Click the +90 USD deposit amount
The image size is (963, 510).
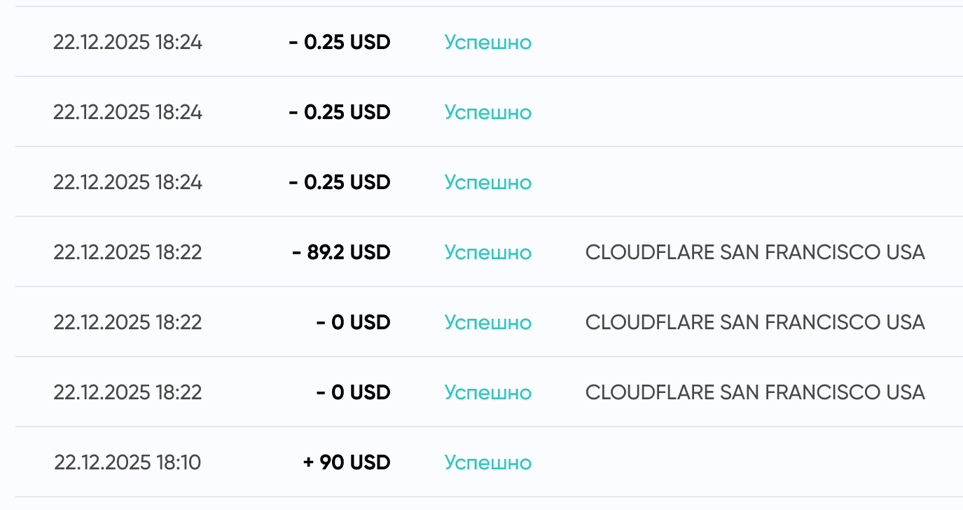[x=347, y=462]
